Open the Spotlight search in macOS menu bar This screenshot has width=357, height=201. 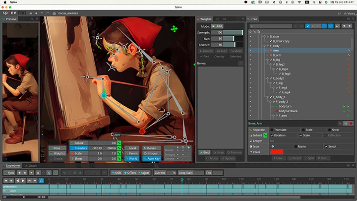314,2
